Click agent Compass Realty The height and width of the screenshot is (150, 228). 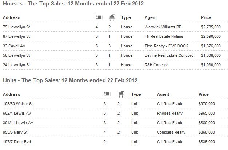click(171, 132)
